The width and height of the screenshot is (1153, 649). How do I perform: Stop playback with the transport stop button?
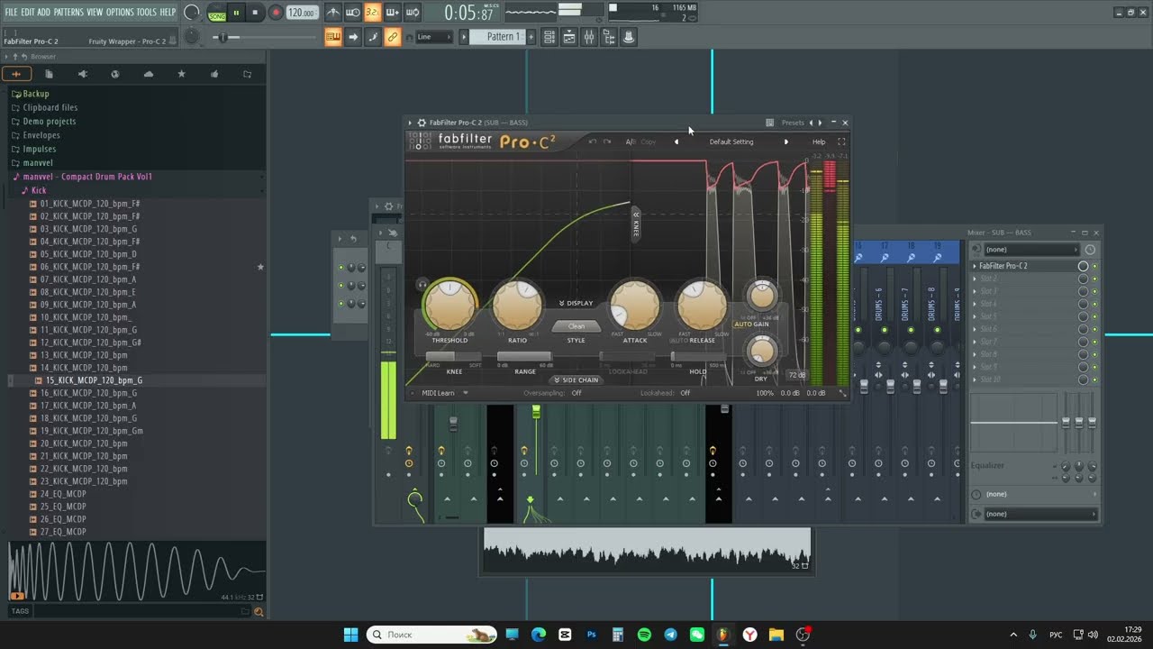255,13
